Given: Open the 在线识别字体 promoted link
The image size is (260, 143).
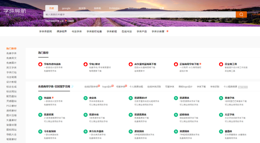Looking at the screenshot, I should click(x=91, y=86).
